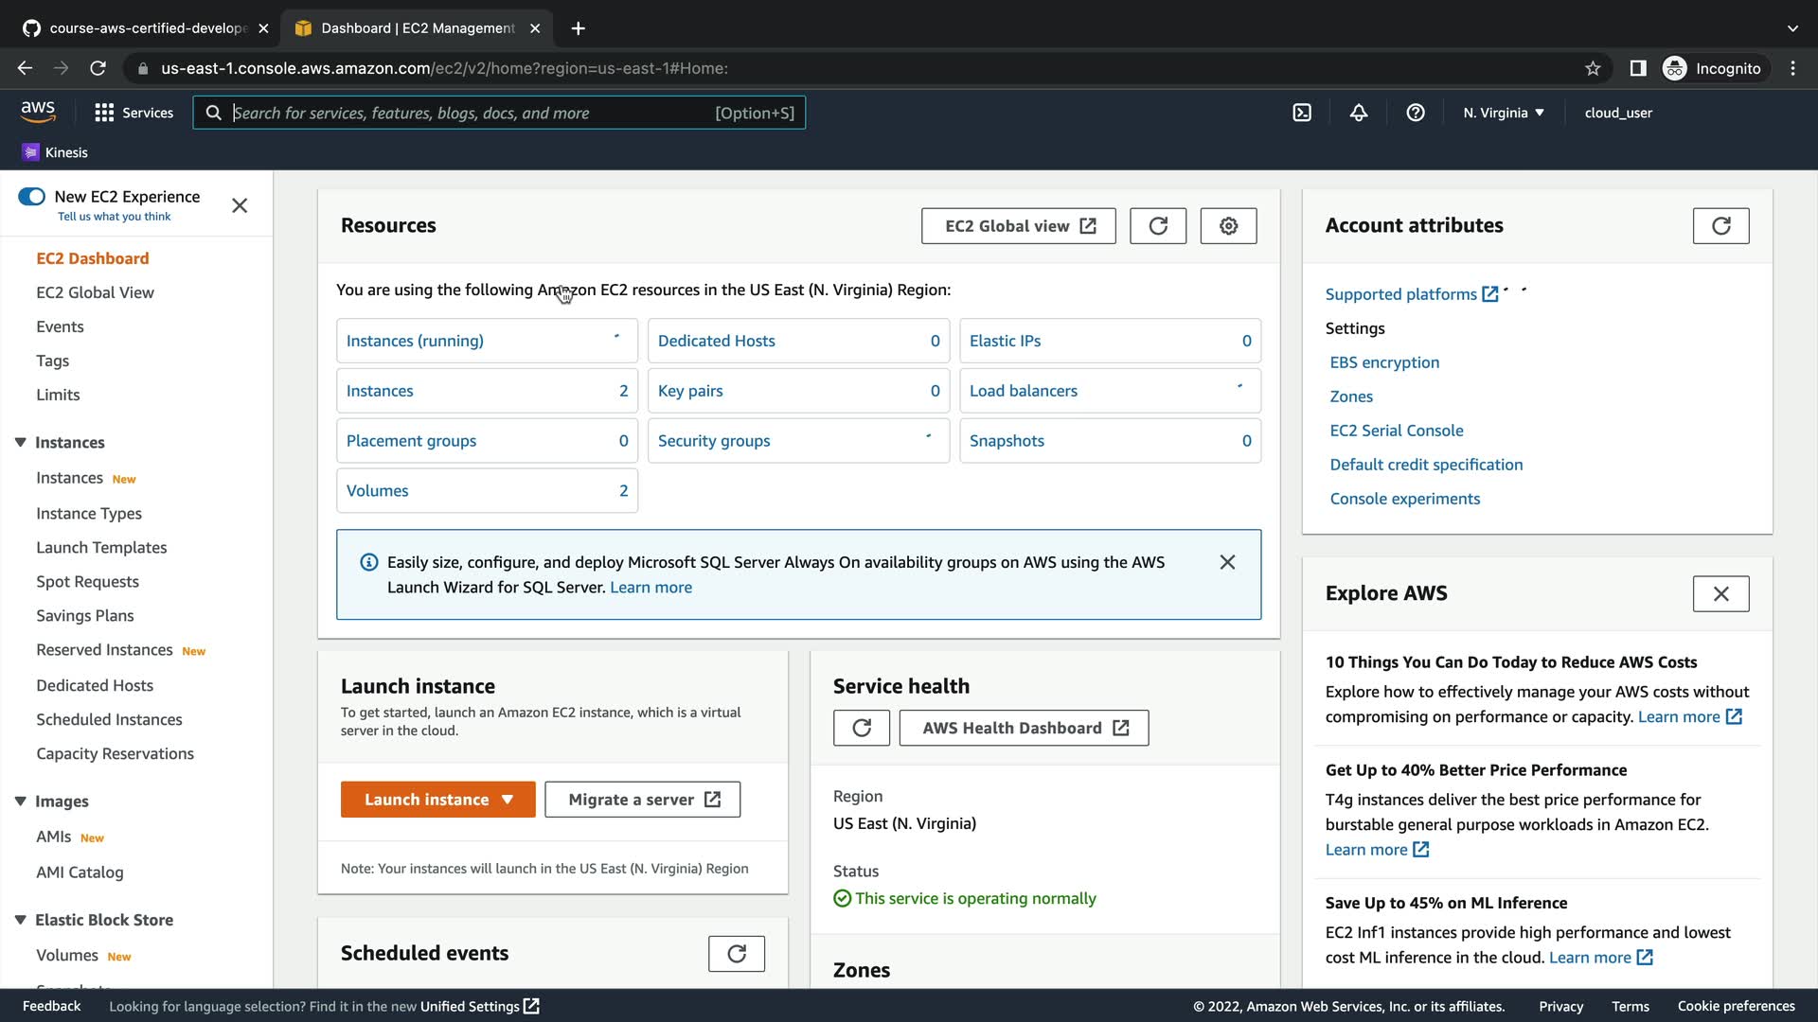Open N. Virginia region dropdown
Viewport: 1818px width, 1022px height.
pos(1504,113)
